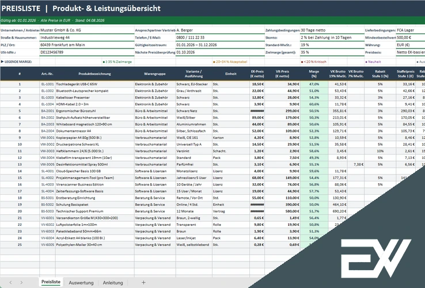This screenshot has height=288, width=425.
Task: Select cell Cloud-Speicher Basis 100 GB
Action: tap(95, 171)
